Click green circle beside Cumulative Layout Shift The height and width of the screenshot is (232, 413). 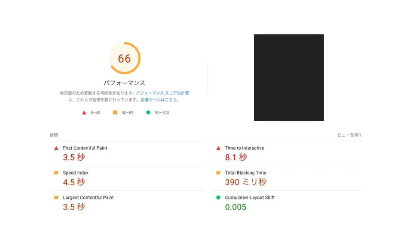(x=218, y=198)
